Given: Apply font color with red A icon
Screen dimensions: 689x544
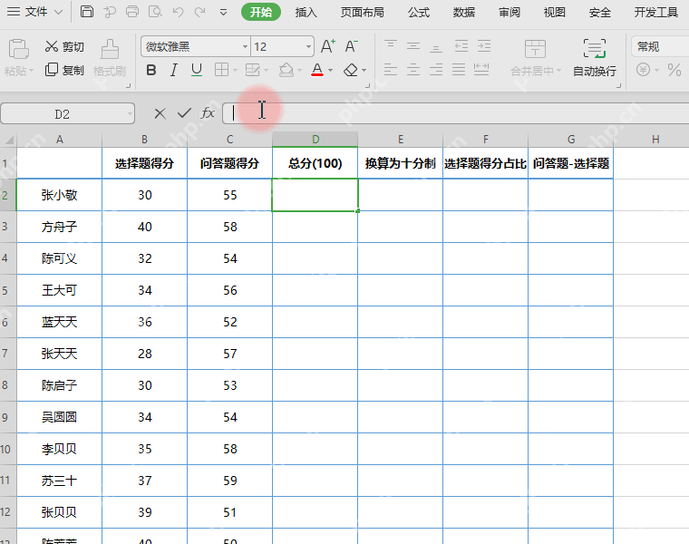Looking at the screenshot, I should (x=317, y=70).
